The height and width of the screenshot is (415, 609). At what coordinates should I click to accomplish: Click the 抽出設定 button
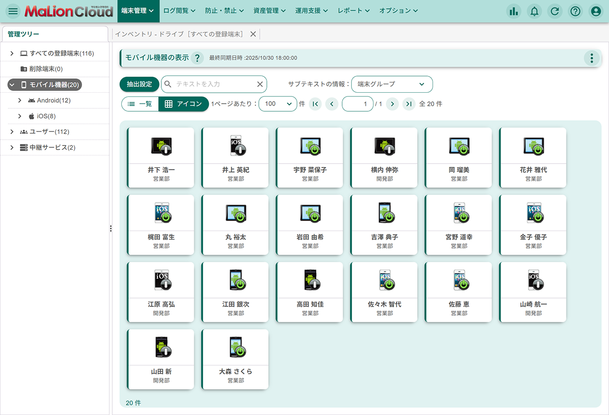pos(139,84)
